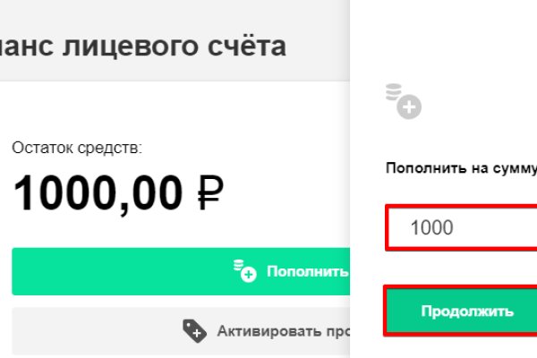Click the "Остаток средств:" label
The width and height of the screenshot is (537, 358).
(x=77, y=149)
